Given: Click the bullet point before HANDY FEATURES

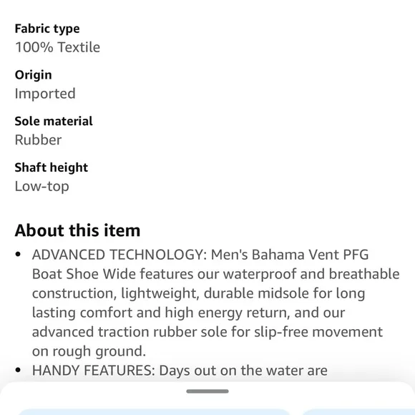Looking at the screenshot, I should click(18, 370).
